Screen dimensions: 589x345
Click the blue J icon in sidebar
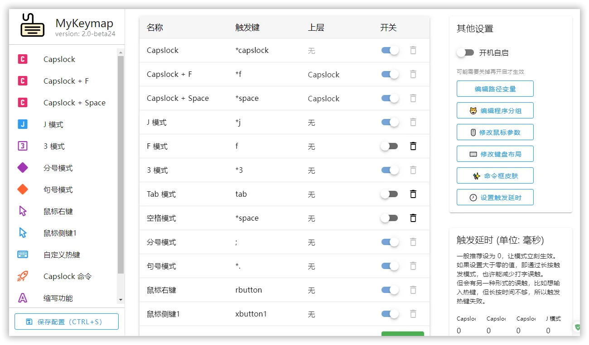tap(23, 124)
